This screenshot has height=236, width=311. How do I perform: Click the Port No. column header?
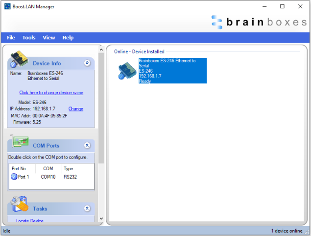(x=20, y=168)
